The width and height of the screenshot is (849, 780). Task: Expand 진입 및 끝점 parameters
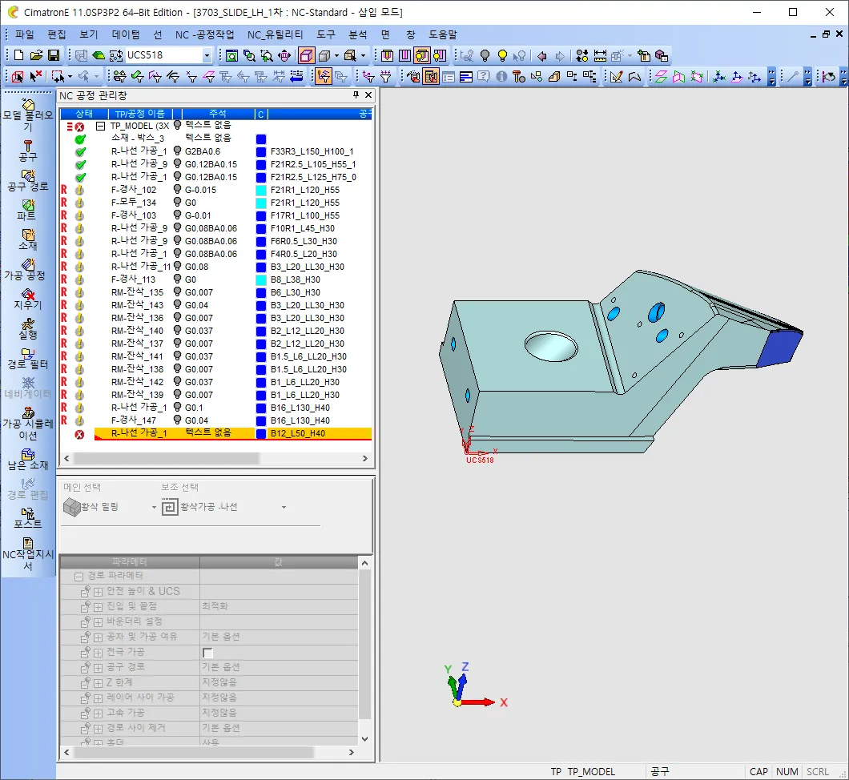point(98,607)
